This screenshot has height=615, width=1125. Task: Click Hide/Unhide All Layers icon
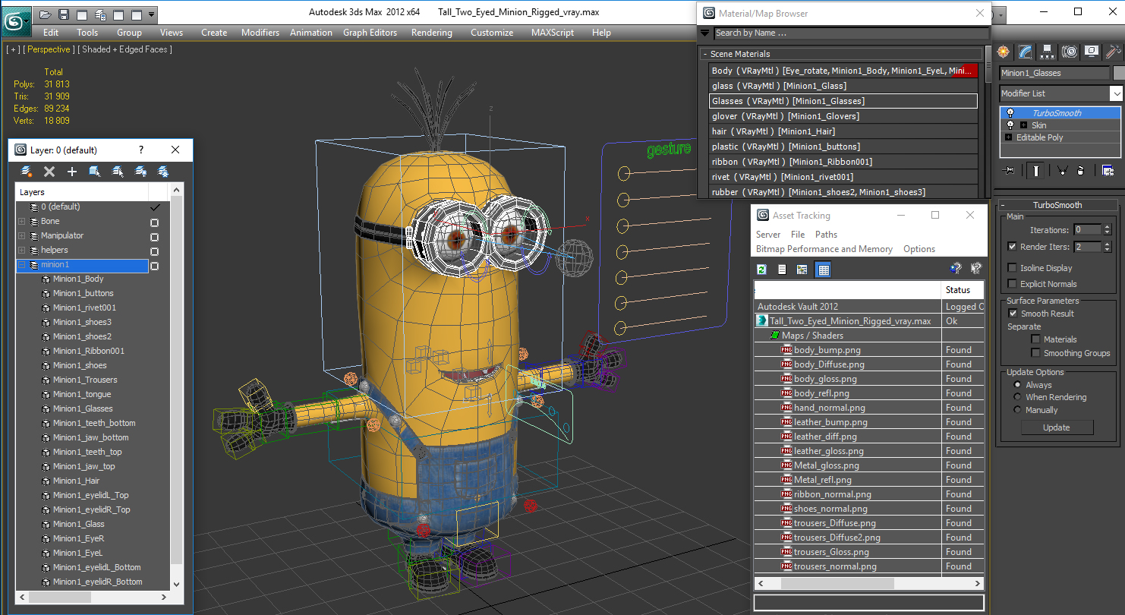coord(140,172)
